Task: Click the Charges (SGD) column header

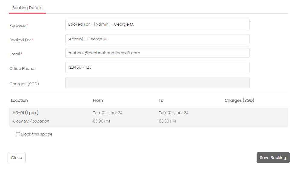Action: (239, 101)
